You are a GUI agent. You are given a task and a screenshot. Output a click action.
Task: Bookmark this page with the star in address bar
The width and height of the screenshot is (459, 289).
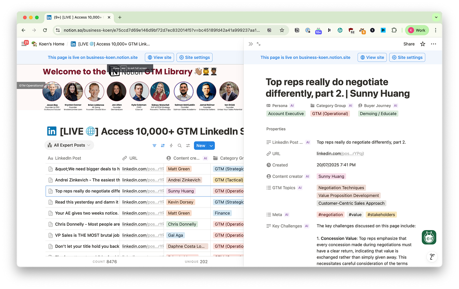[282, 30]
